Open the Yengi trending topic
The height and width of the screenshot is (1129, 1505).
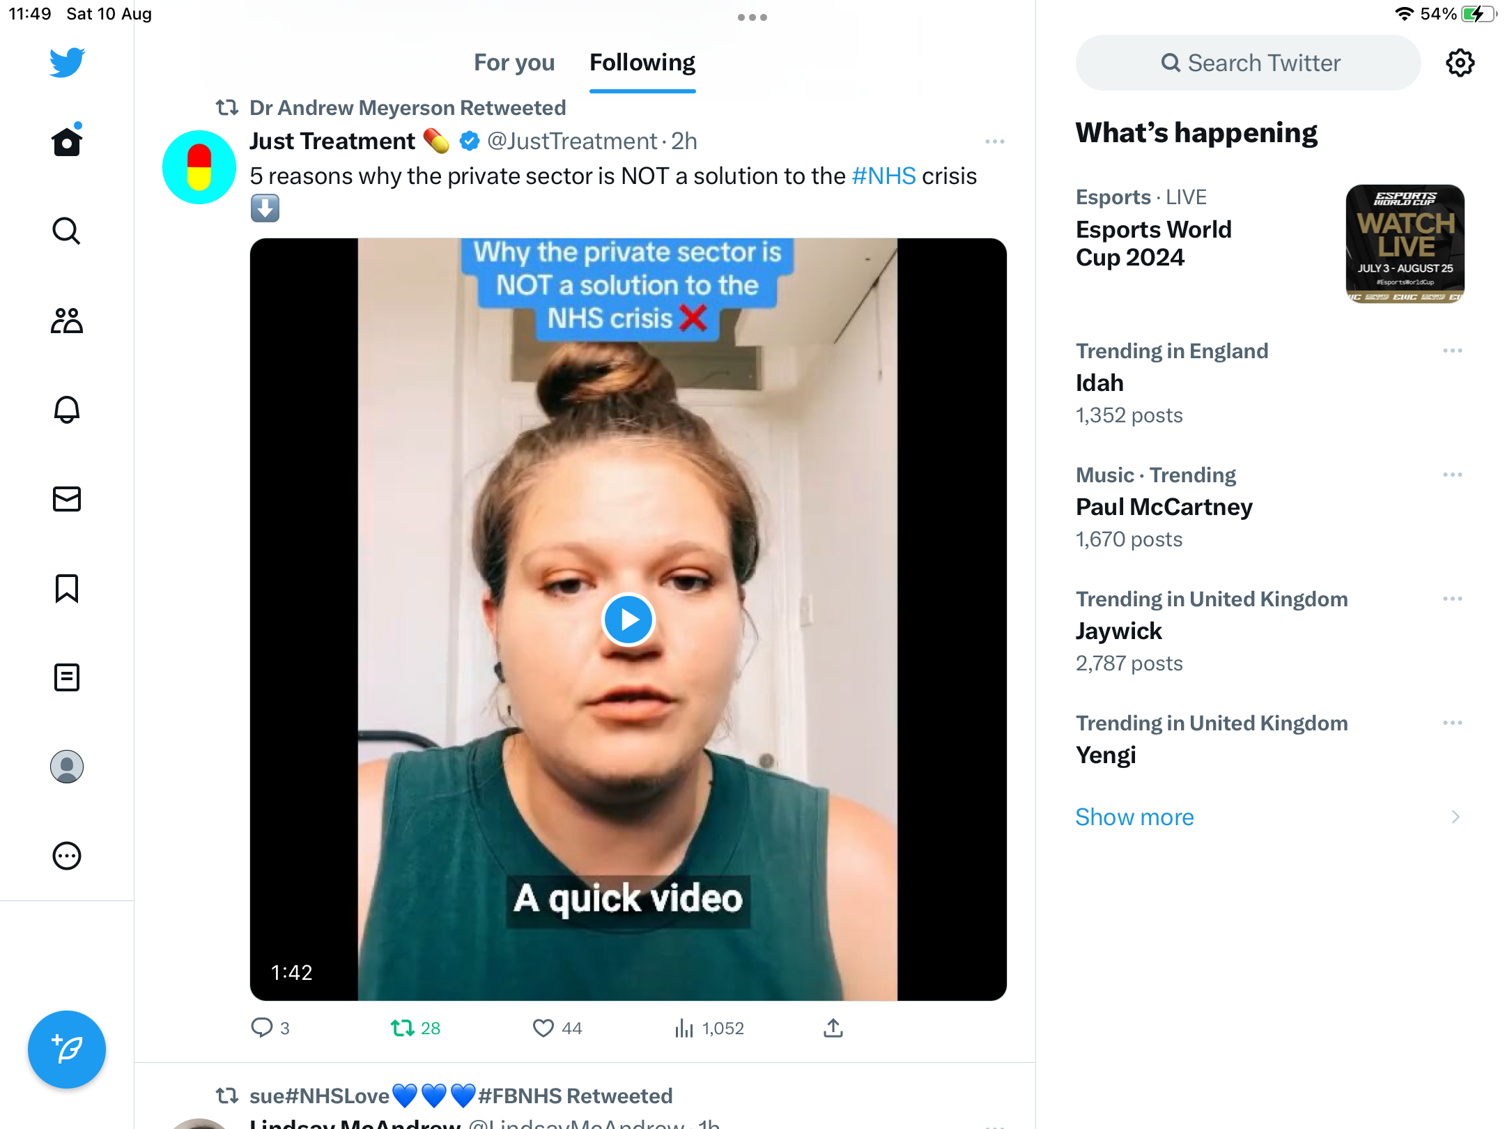pos(1106,755)
